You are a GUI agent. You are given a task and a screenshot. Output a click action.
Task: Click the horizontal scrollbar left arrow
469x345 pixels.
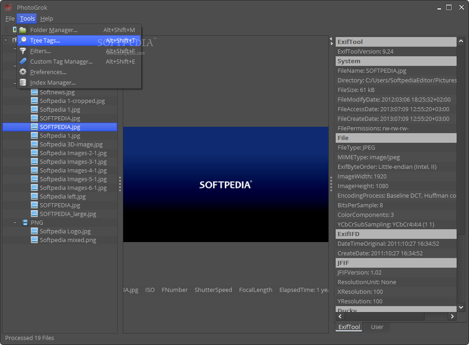pyautogui.click(x=340, y=316)
